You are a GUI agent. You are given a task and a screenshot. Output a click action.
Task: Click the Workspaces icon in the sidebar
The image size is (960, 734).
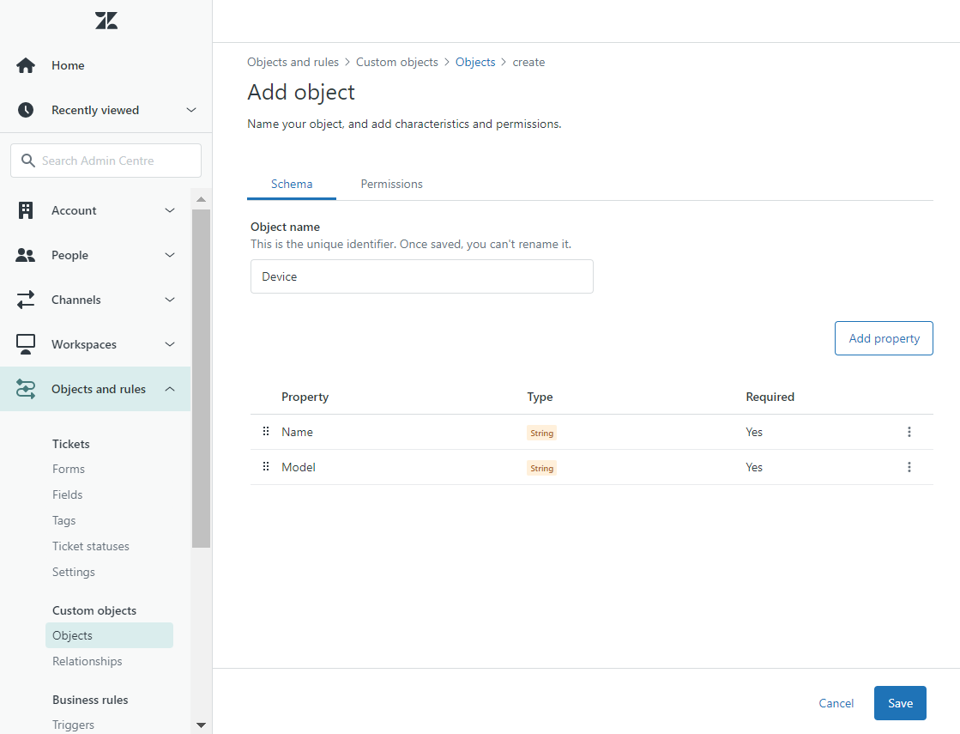[x=25, y=343]
